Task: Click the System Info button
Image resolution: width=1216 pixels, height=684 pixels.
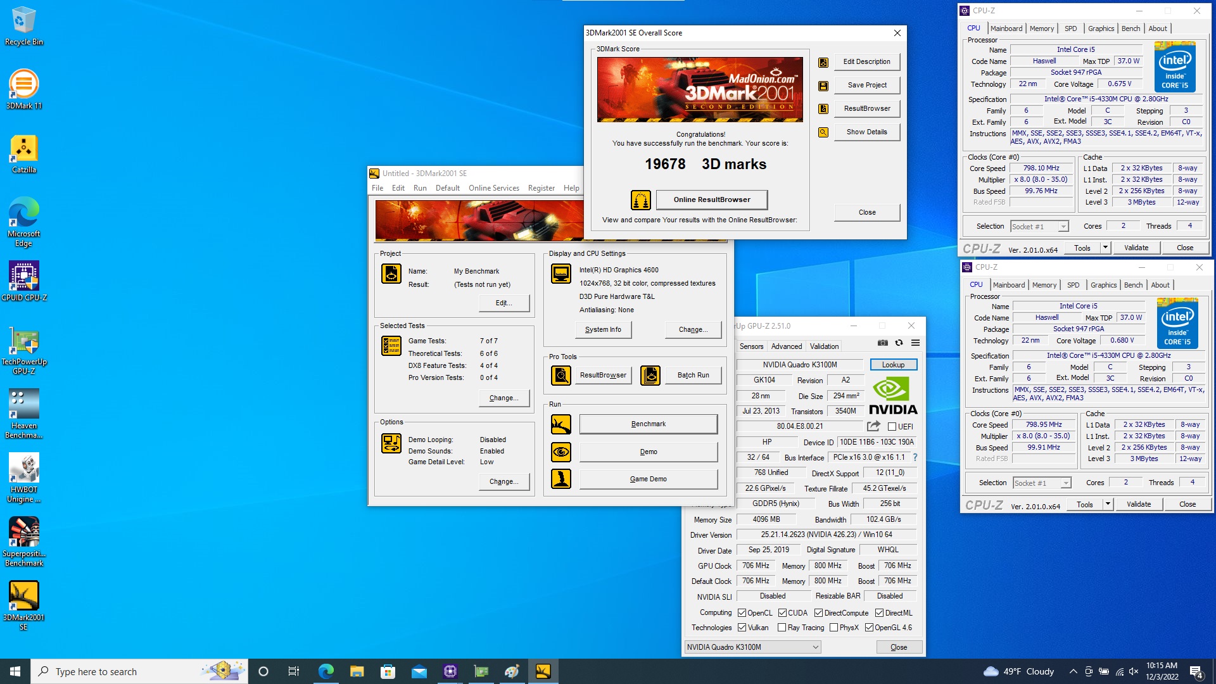Action: click(x=604, y=330)
